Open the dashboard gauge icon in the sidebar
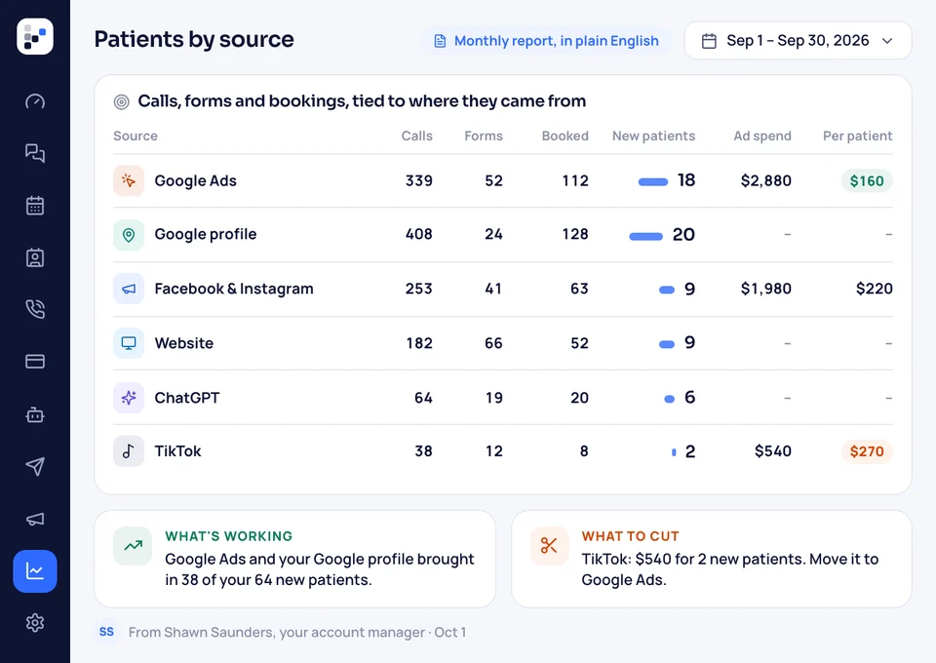The image size is (936, 663). [x=35, y=101]
